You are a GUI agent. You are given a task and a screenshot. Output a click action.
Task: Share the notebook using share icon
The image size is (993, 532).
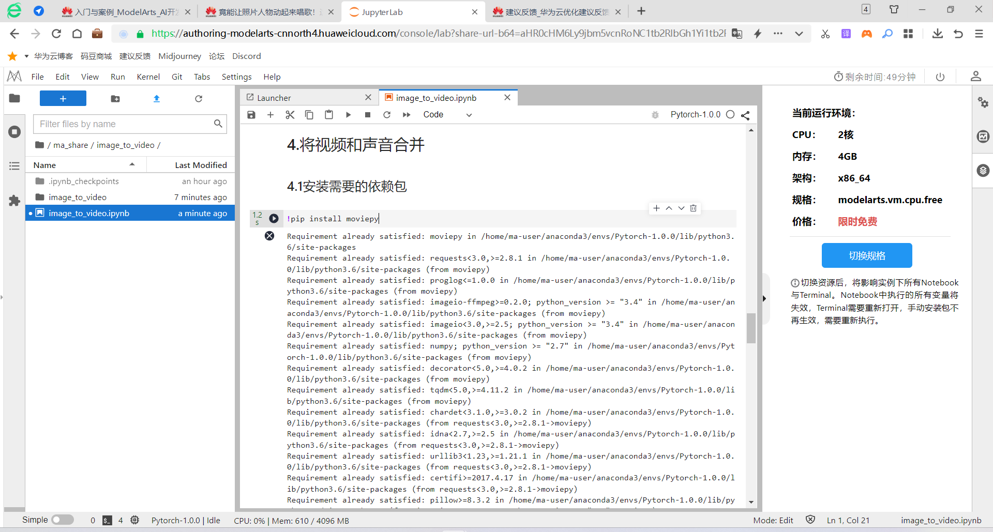(745, 115)
